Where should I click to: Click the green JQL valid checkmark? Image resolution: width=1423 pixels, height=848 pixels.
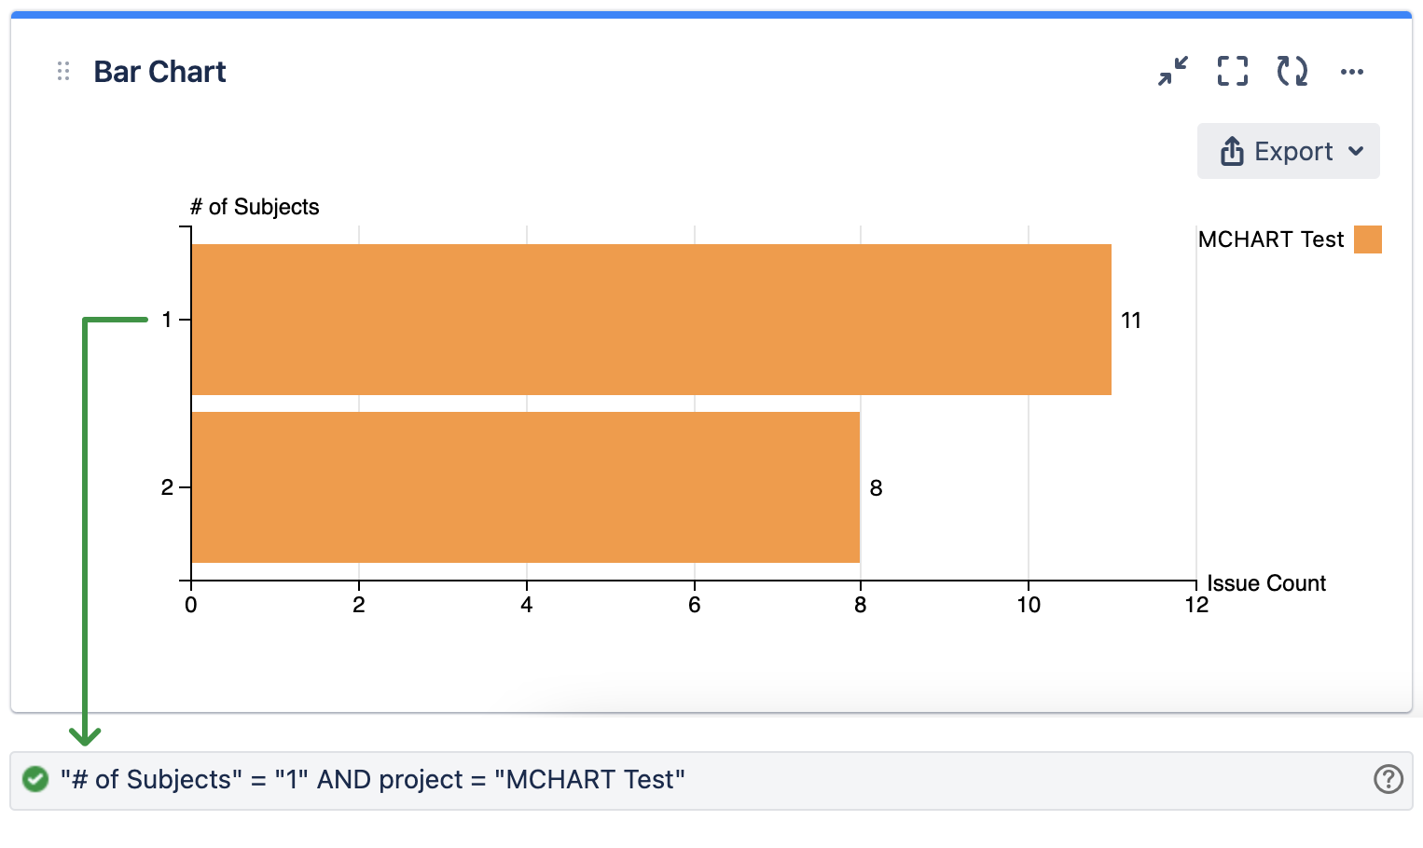[35, 779]
